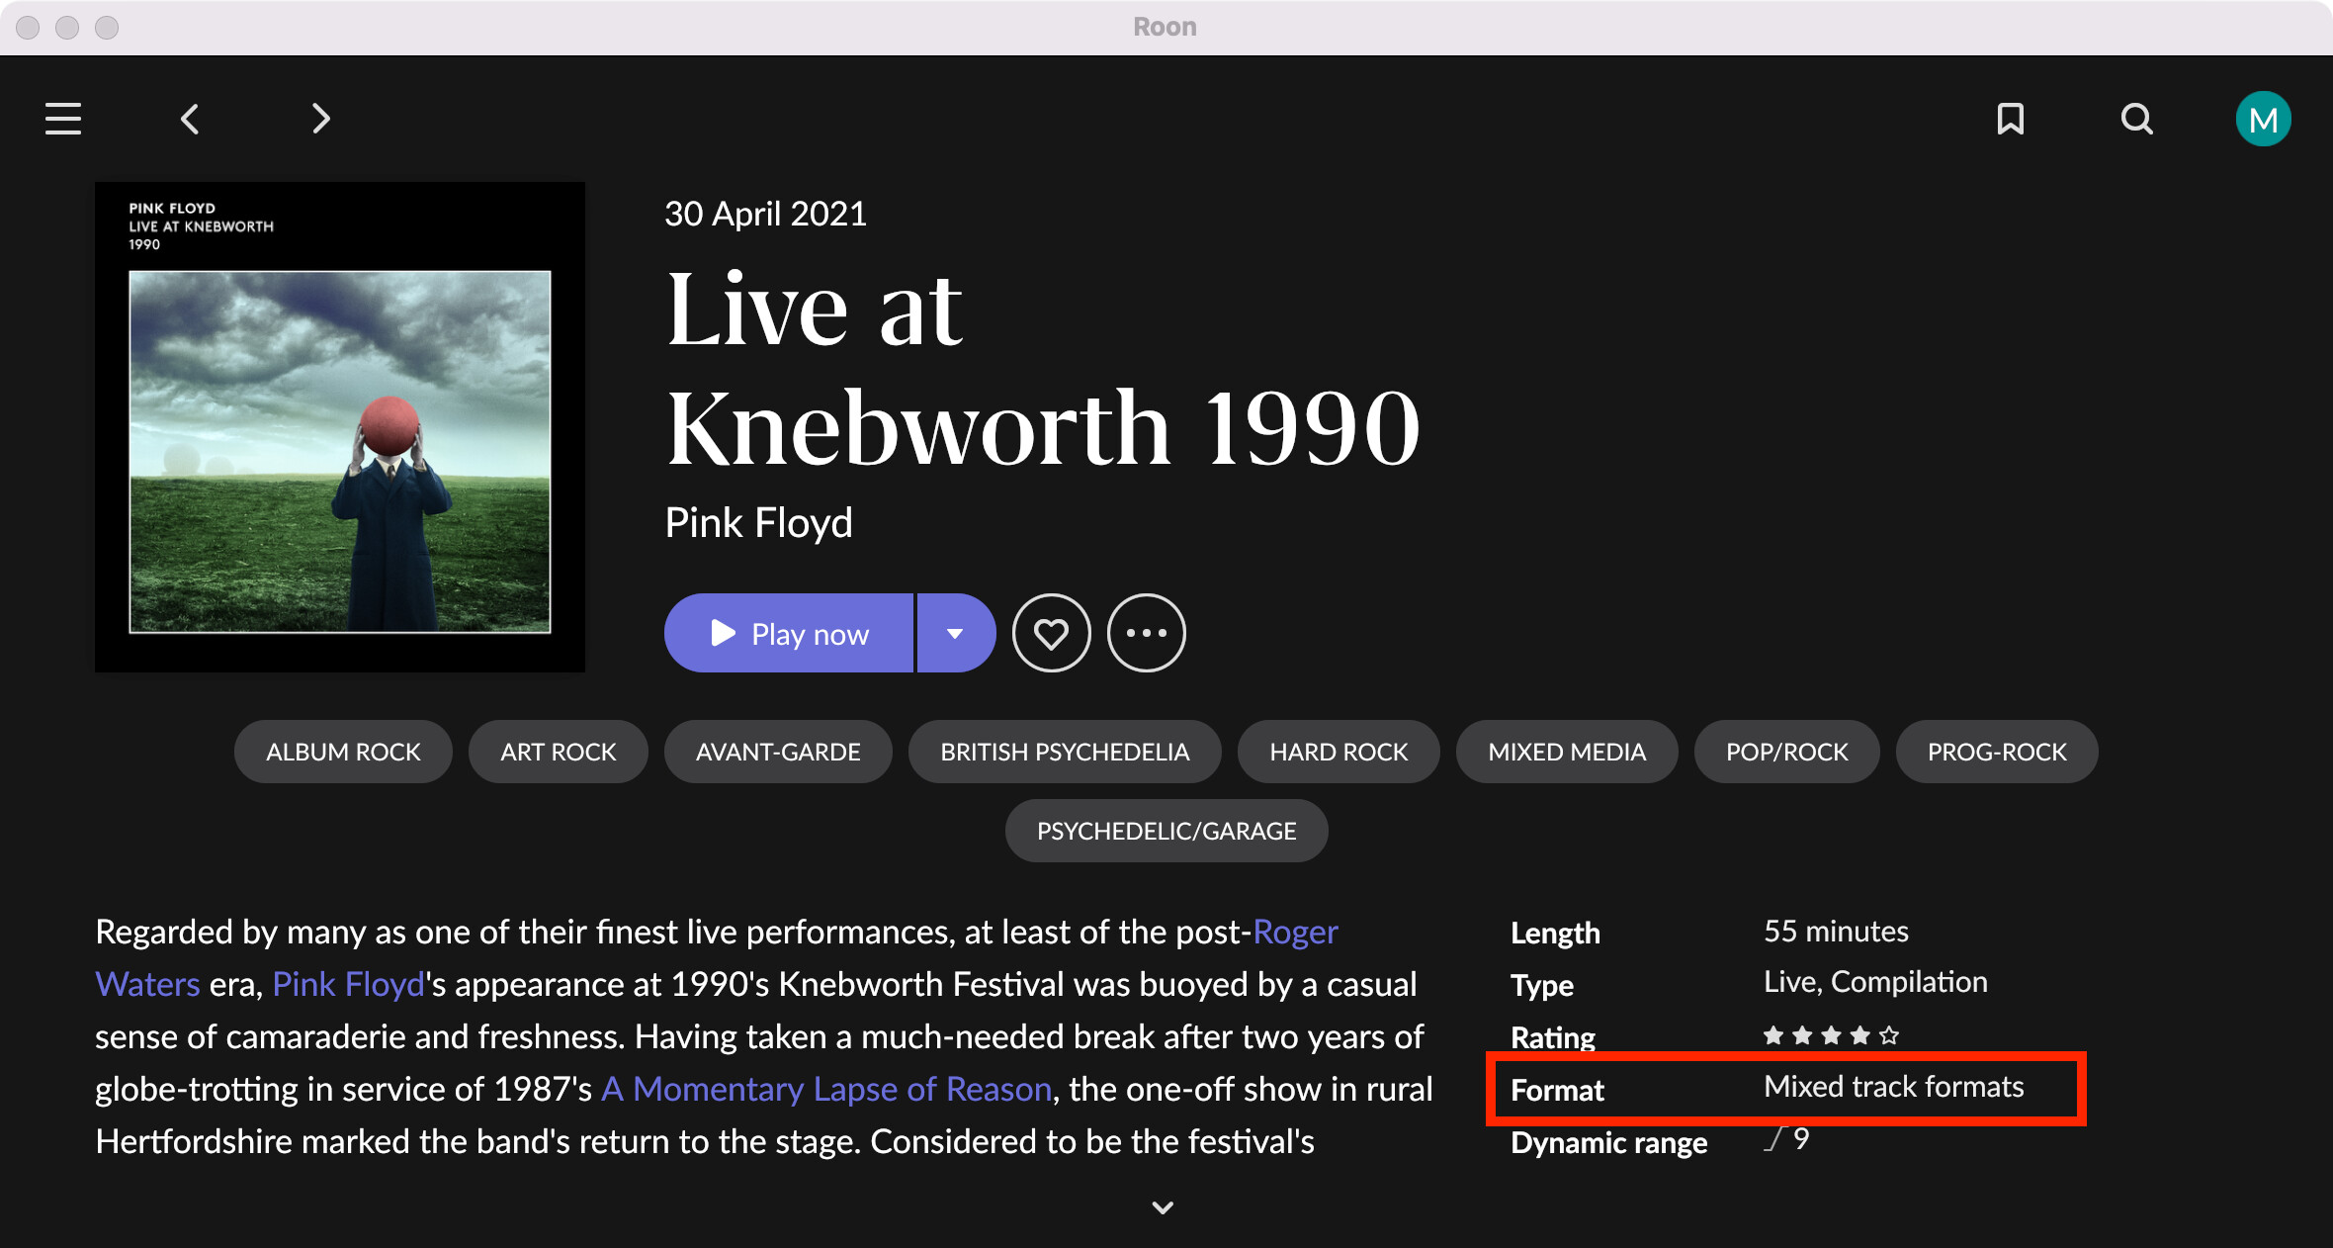Open the Live at Knebworth album cover
Screen dimensions: 2333x1248
coord(340,427)
